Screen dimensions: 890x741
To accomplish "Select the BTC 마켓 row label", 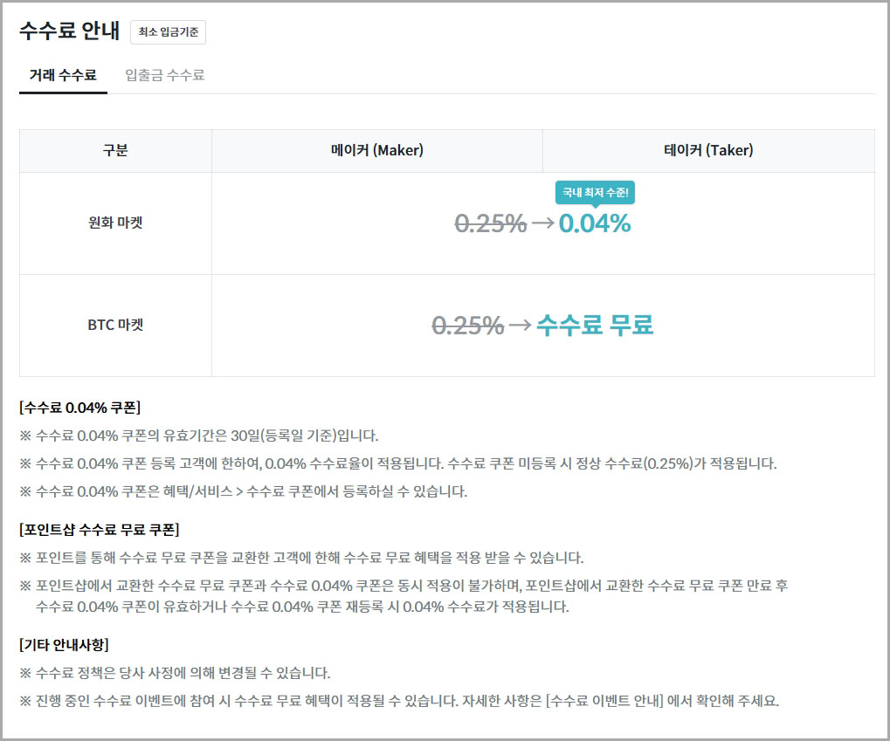I will pos(115,324).
